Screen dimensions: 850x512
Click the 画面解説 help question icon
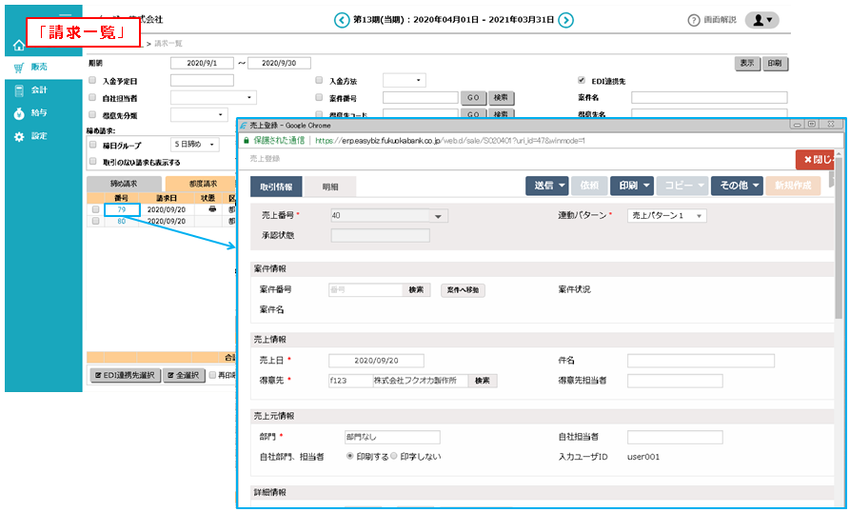coord(694,20)
